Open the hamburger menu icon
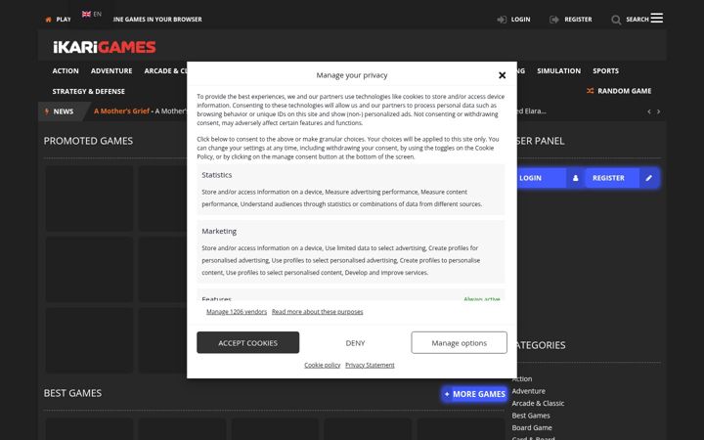Viewport: 704px width, 440px height. 656,18
